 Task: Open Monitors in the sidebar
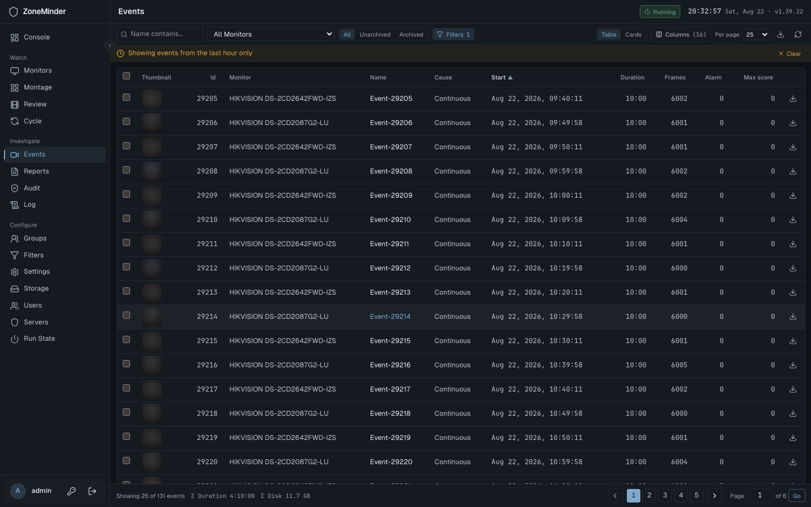tap(55, 70)
